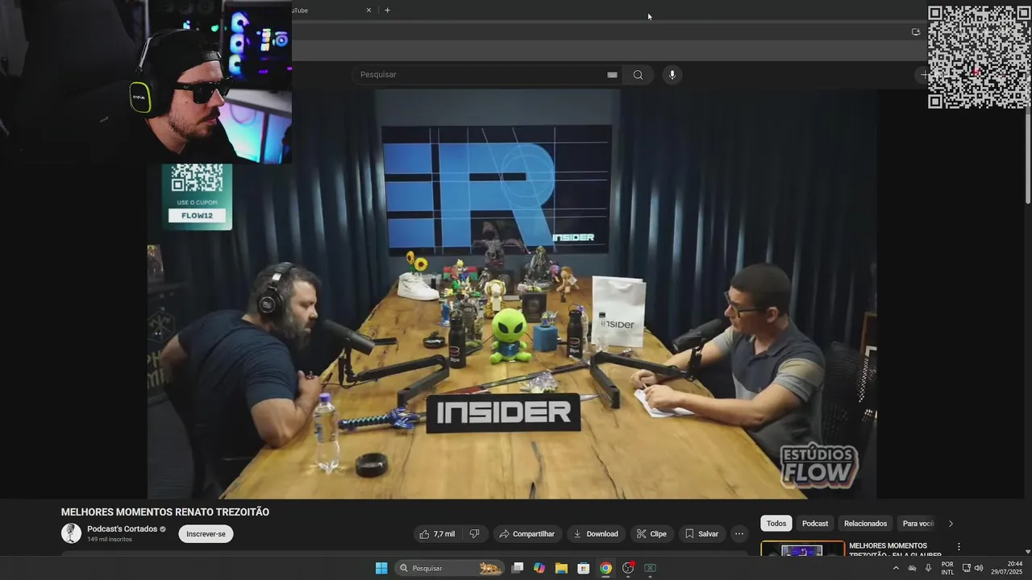
Task: Like the video with 7,7 mil likes
Action: pyautogui.click(x=436, y=534)
